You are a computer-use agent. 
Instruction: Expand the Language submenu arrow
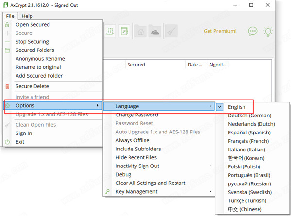[210, 106]
